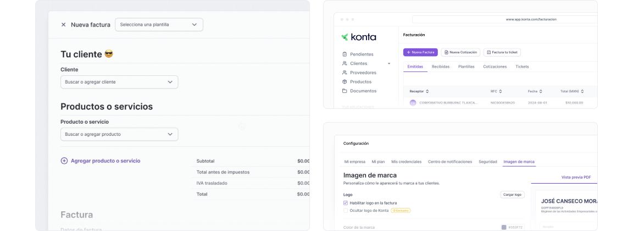Click the Clientes sidebar icon
The image size is (633, 231).
(x=345, y=63)
